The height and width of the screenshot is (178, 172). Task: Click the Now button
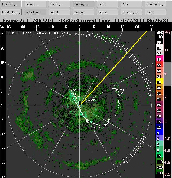132,4
